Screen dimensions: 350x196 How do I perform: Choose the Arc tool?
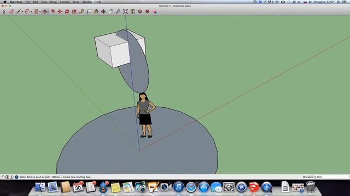27,11
